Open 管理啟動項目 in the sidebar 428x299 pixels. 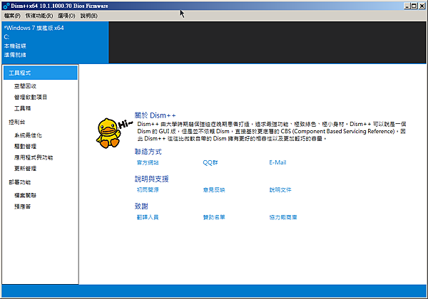31,98
